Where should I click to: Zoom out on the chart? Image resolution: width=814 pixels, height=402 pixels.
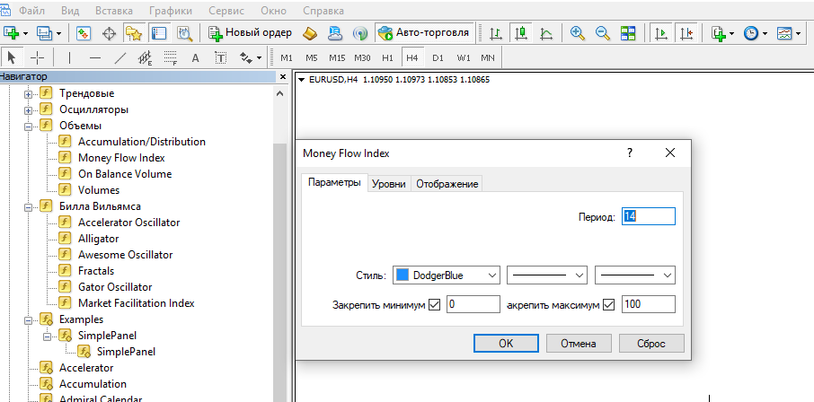[x=602, y=33]
